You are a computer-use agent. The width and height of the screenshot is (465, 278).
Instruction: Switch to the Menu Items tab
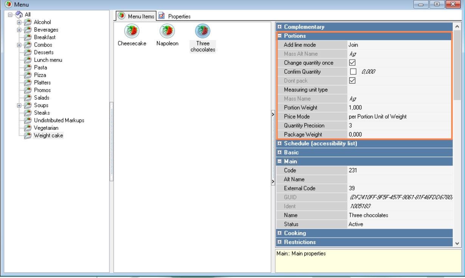(x=136, y=16)
